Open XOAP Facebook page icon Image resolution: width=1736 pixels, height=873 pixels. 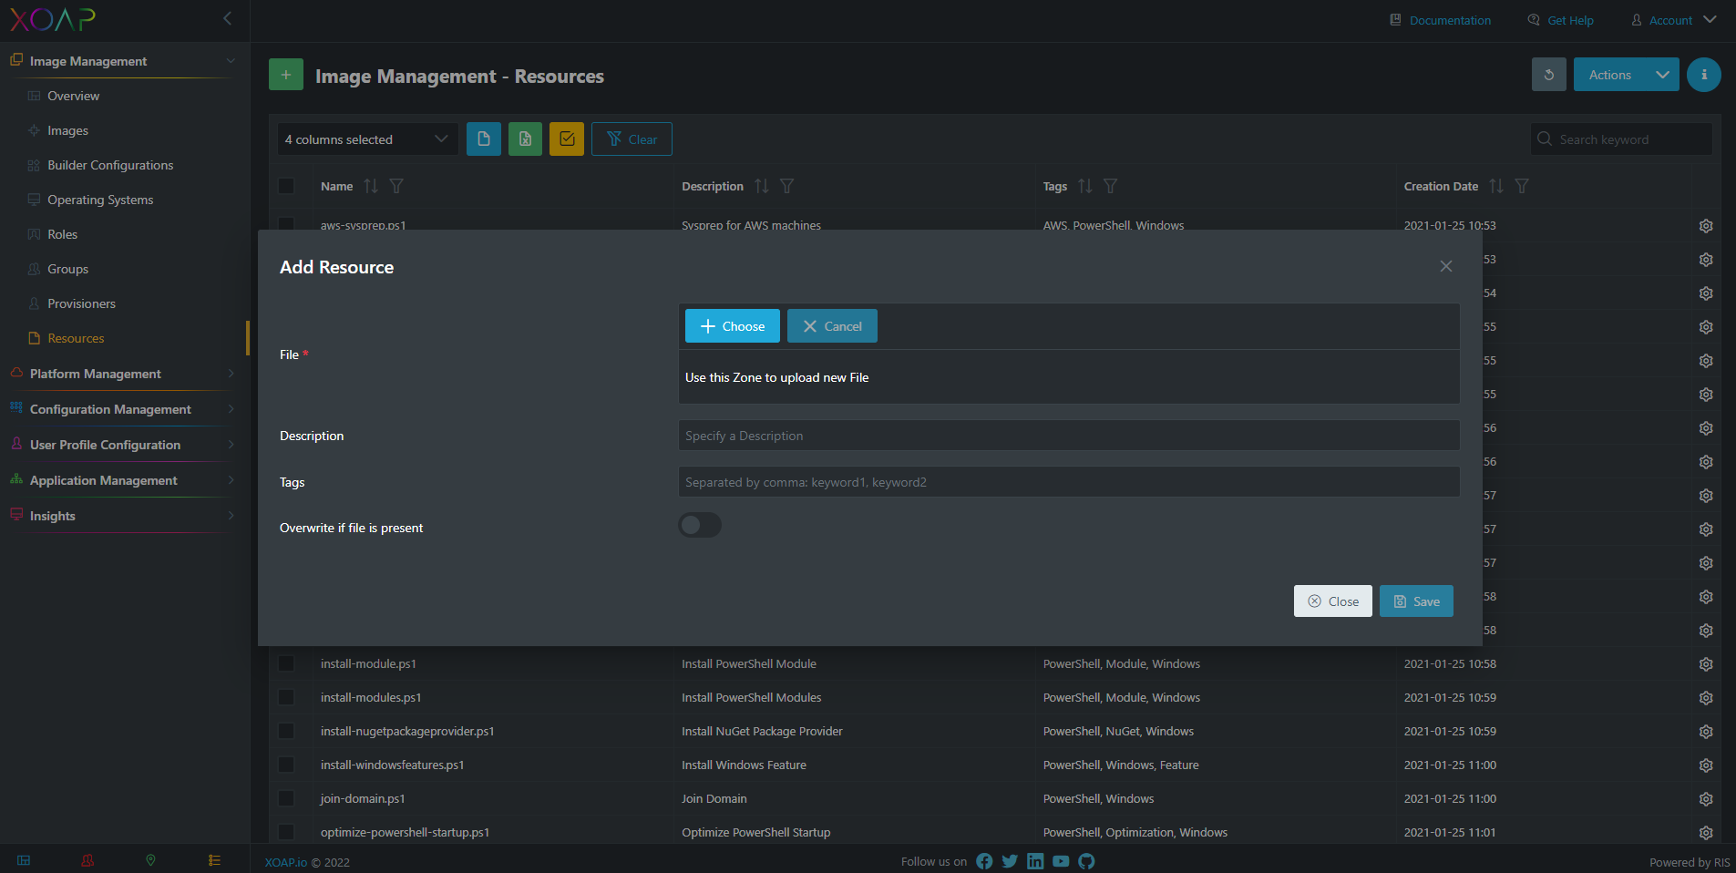tap(984, 861)
